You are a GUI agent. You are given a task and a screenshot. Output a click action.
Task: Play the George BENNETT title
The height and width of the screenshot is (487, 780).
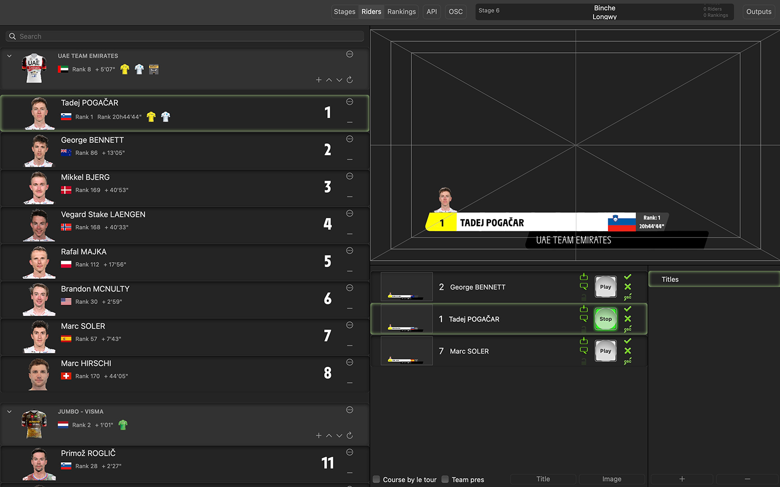click(606, 287)
